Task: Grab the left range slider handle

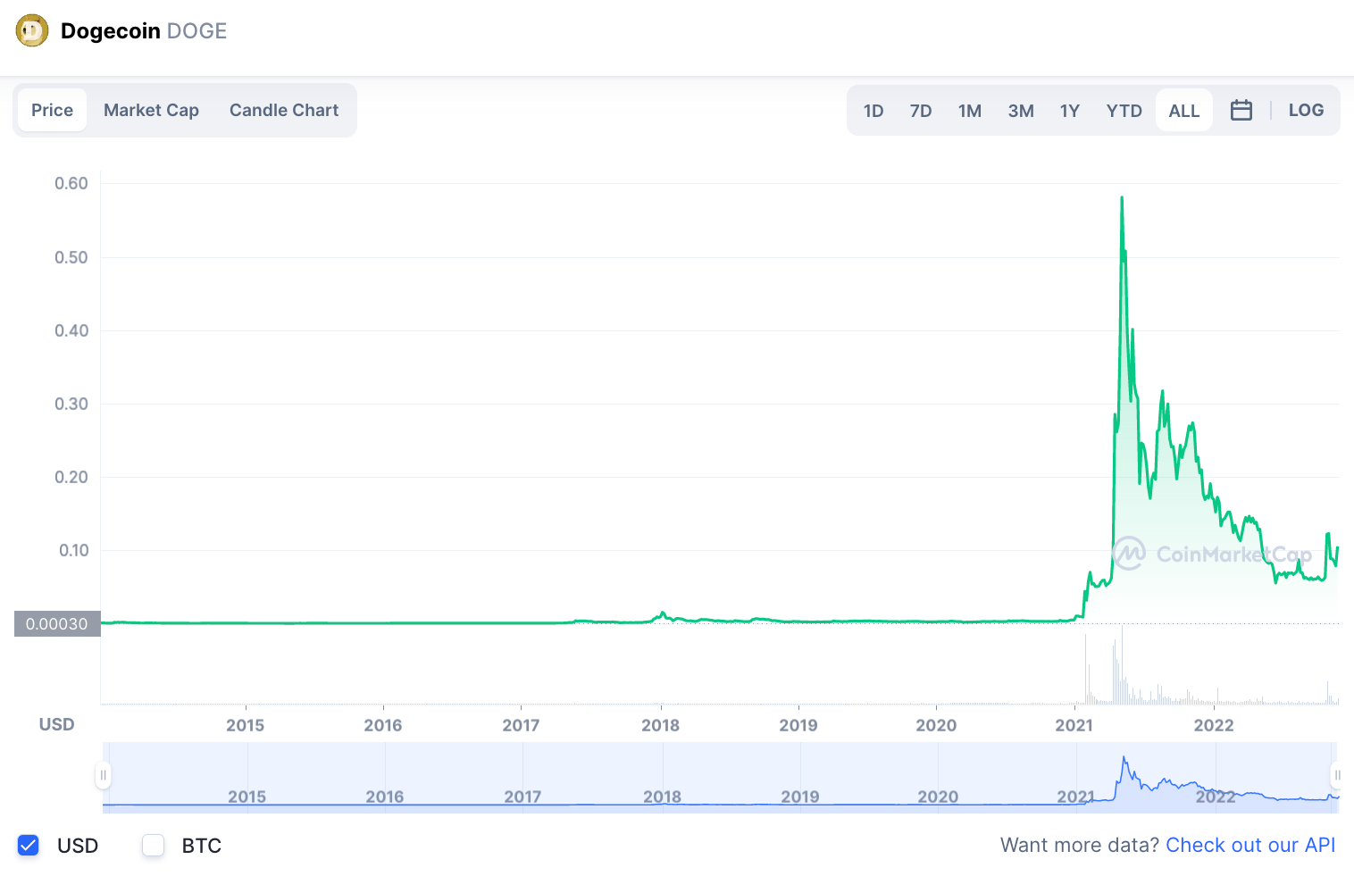Action: (104, 775)
